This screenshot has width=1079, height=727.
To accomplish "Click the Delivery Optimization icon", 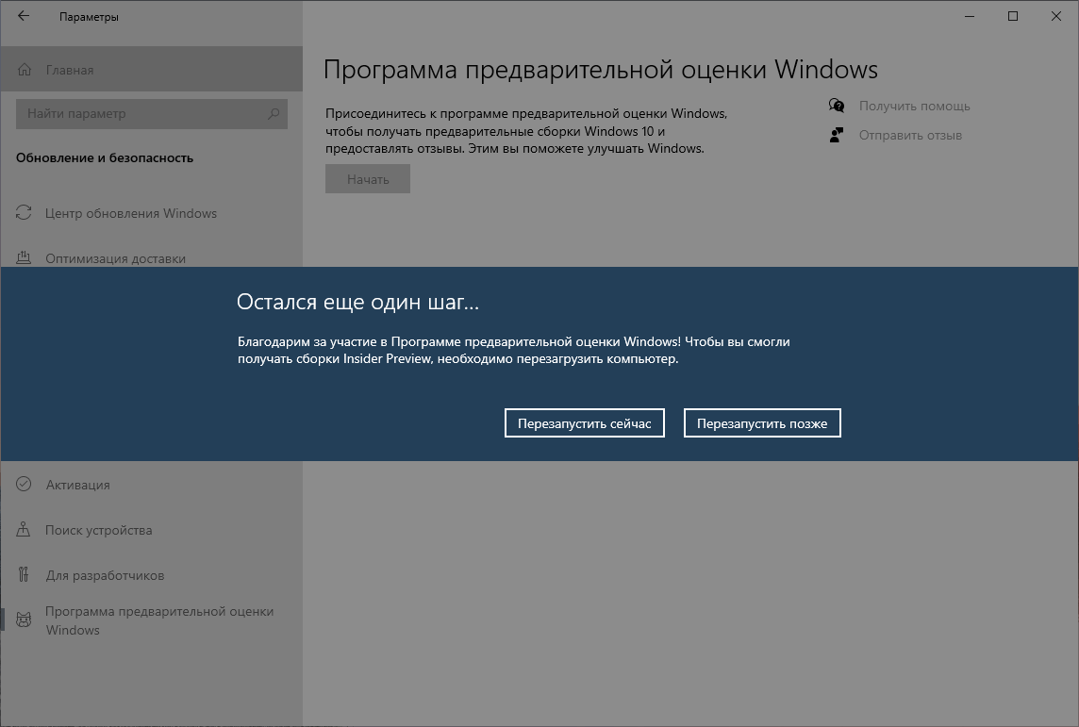I will coord(24,258).
